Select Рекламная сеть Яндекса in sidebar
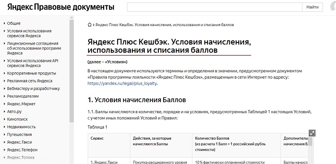This screenshot has height=164, width=336. [x=29, y=81]
